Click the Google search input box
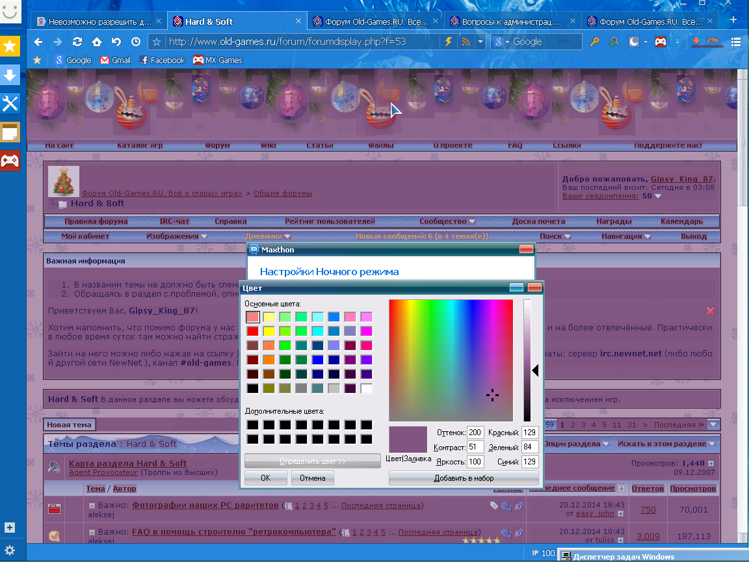The image size is (749, 562). (546, 42)
